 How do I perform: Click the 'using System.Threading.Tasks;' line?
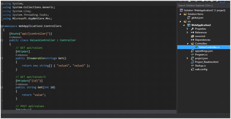tap(26, 15)
